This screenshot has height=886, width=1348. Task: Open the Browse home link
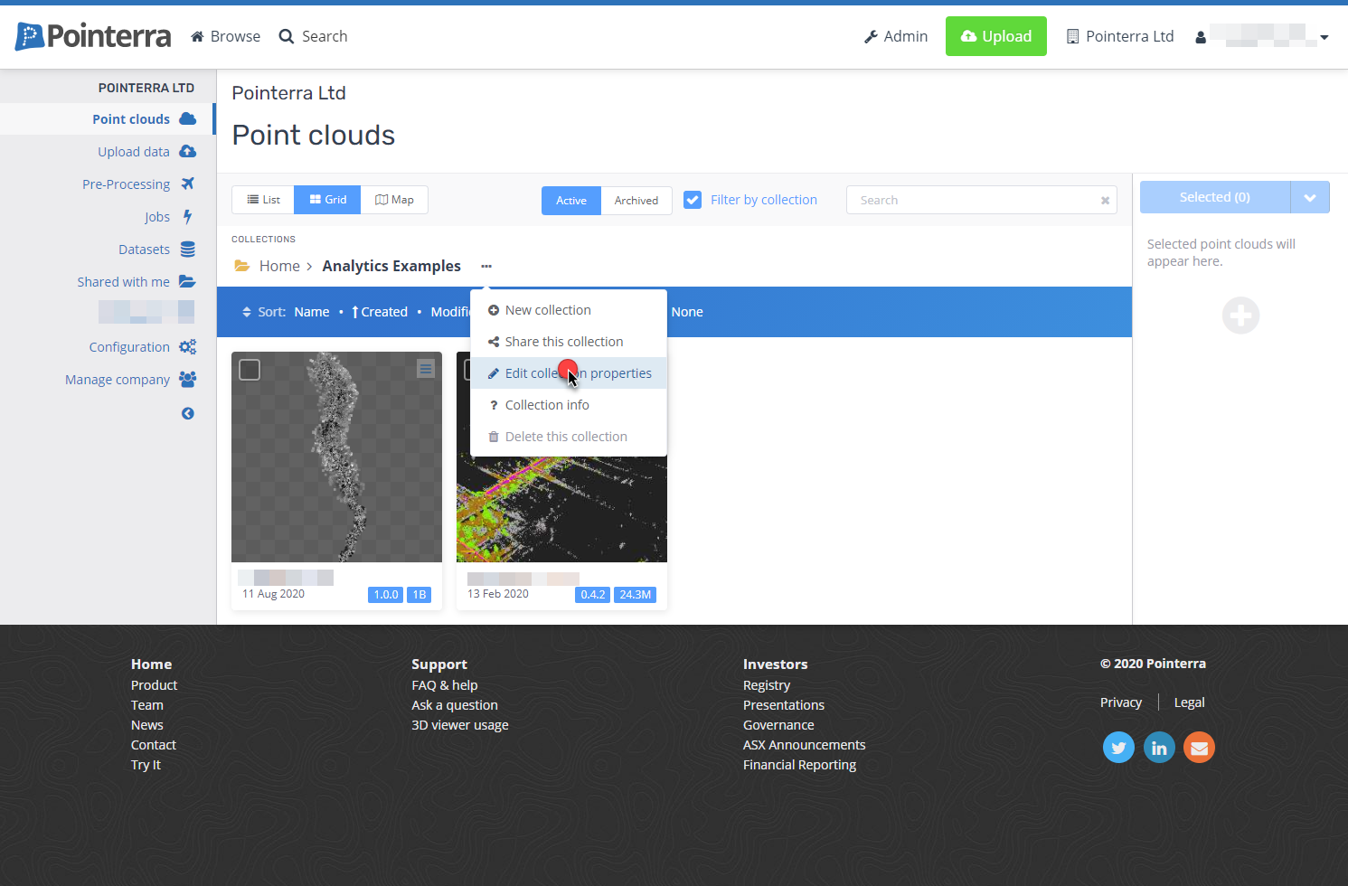coord(225,36)
